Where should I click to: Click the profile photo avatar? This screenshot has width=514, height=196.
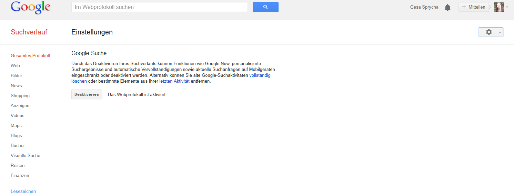coord(499,7)
